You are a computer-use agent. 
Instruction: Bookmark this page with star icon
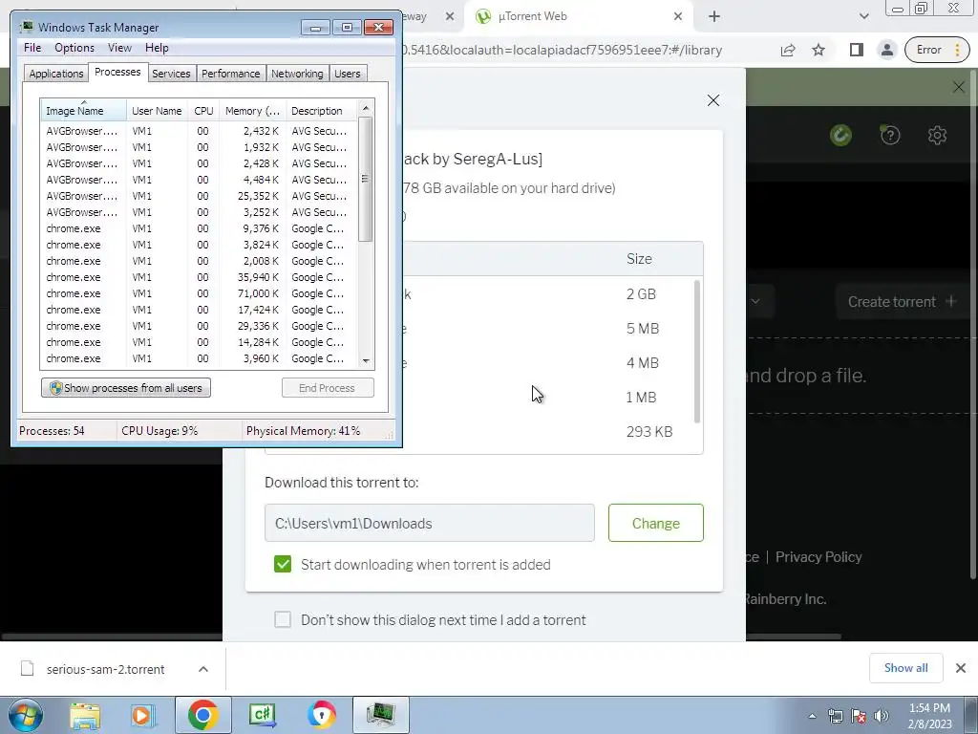pyautogui.click(x=819, y=50)
